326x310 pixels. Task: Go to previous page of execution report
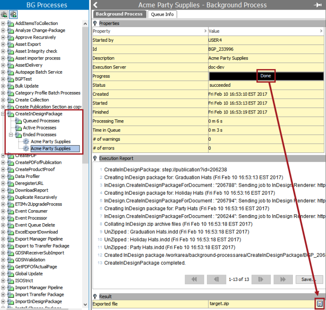click(216, 279)
